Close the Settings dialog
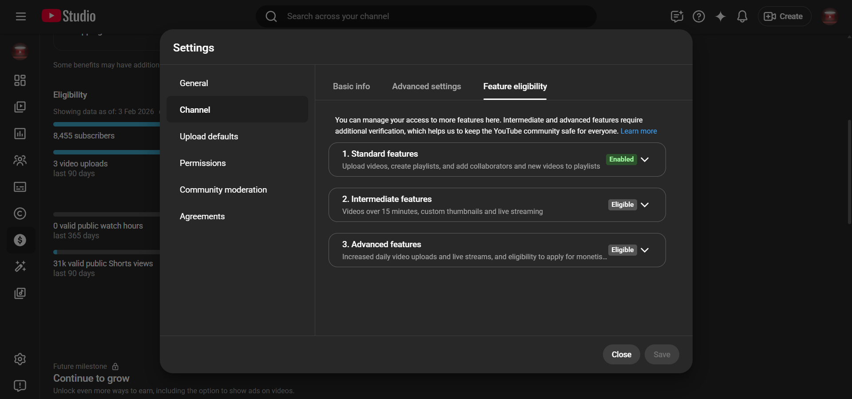The height and width of the screenshot is (399, 852). click(621, 354)
